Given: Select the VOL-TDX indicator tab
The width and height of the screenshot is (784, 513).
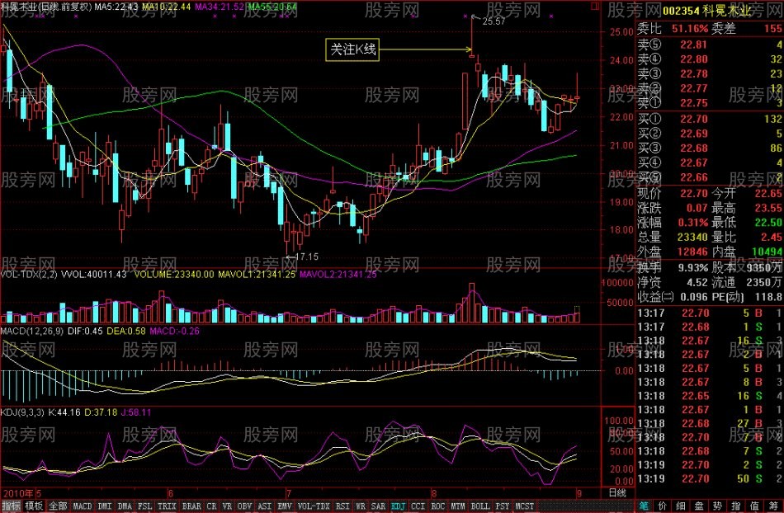Looking at the screenshot, I should click(314, 506).
